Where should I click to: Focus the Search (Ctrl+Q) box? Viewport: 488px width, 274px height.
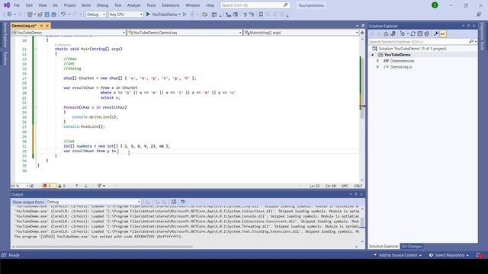click(255, 5)
